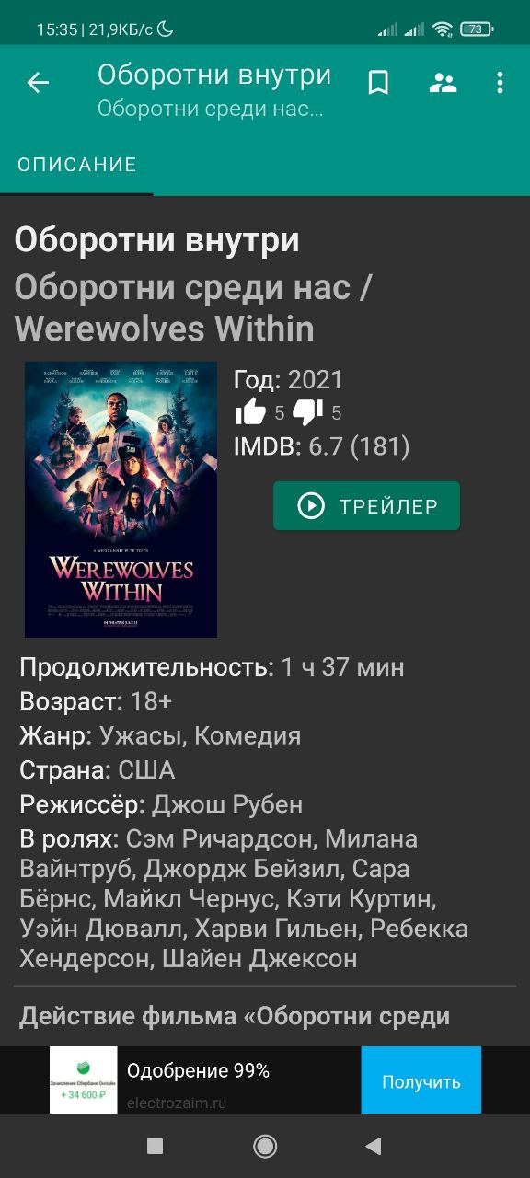Screen dimensions: 530x1178
Task: Open the Sberbank ad logo image
Action: [84, 1080]
